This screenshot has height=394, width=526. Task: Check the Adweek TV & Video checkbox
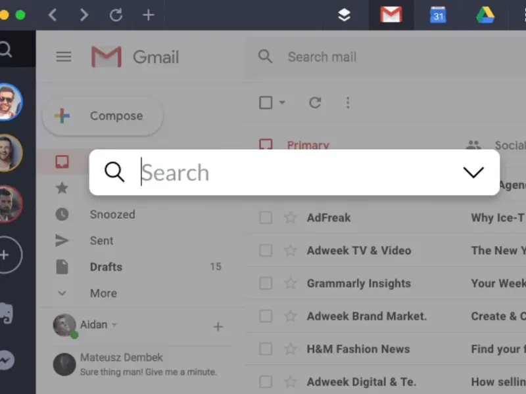point(266,251)
